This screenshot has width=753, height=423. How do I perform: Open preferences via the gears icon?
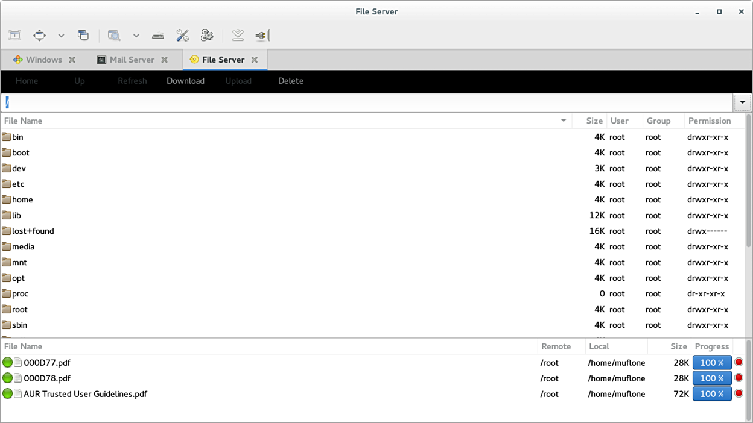[207, 36]
